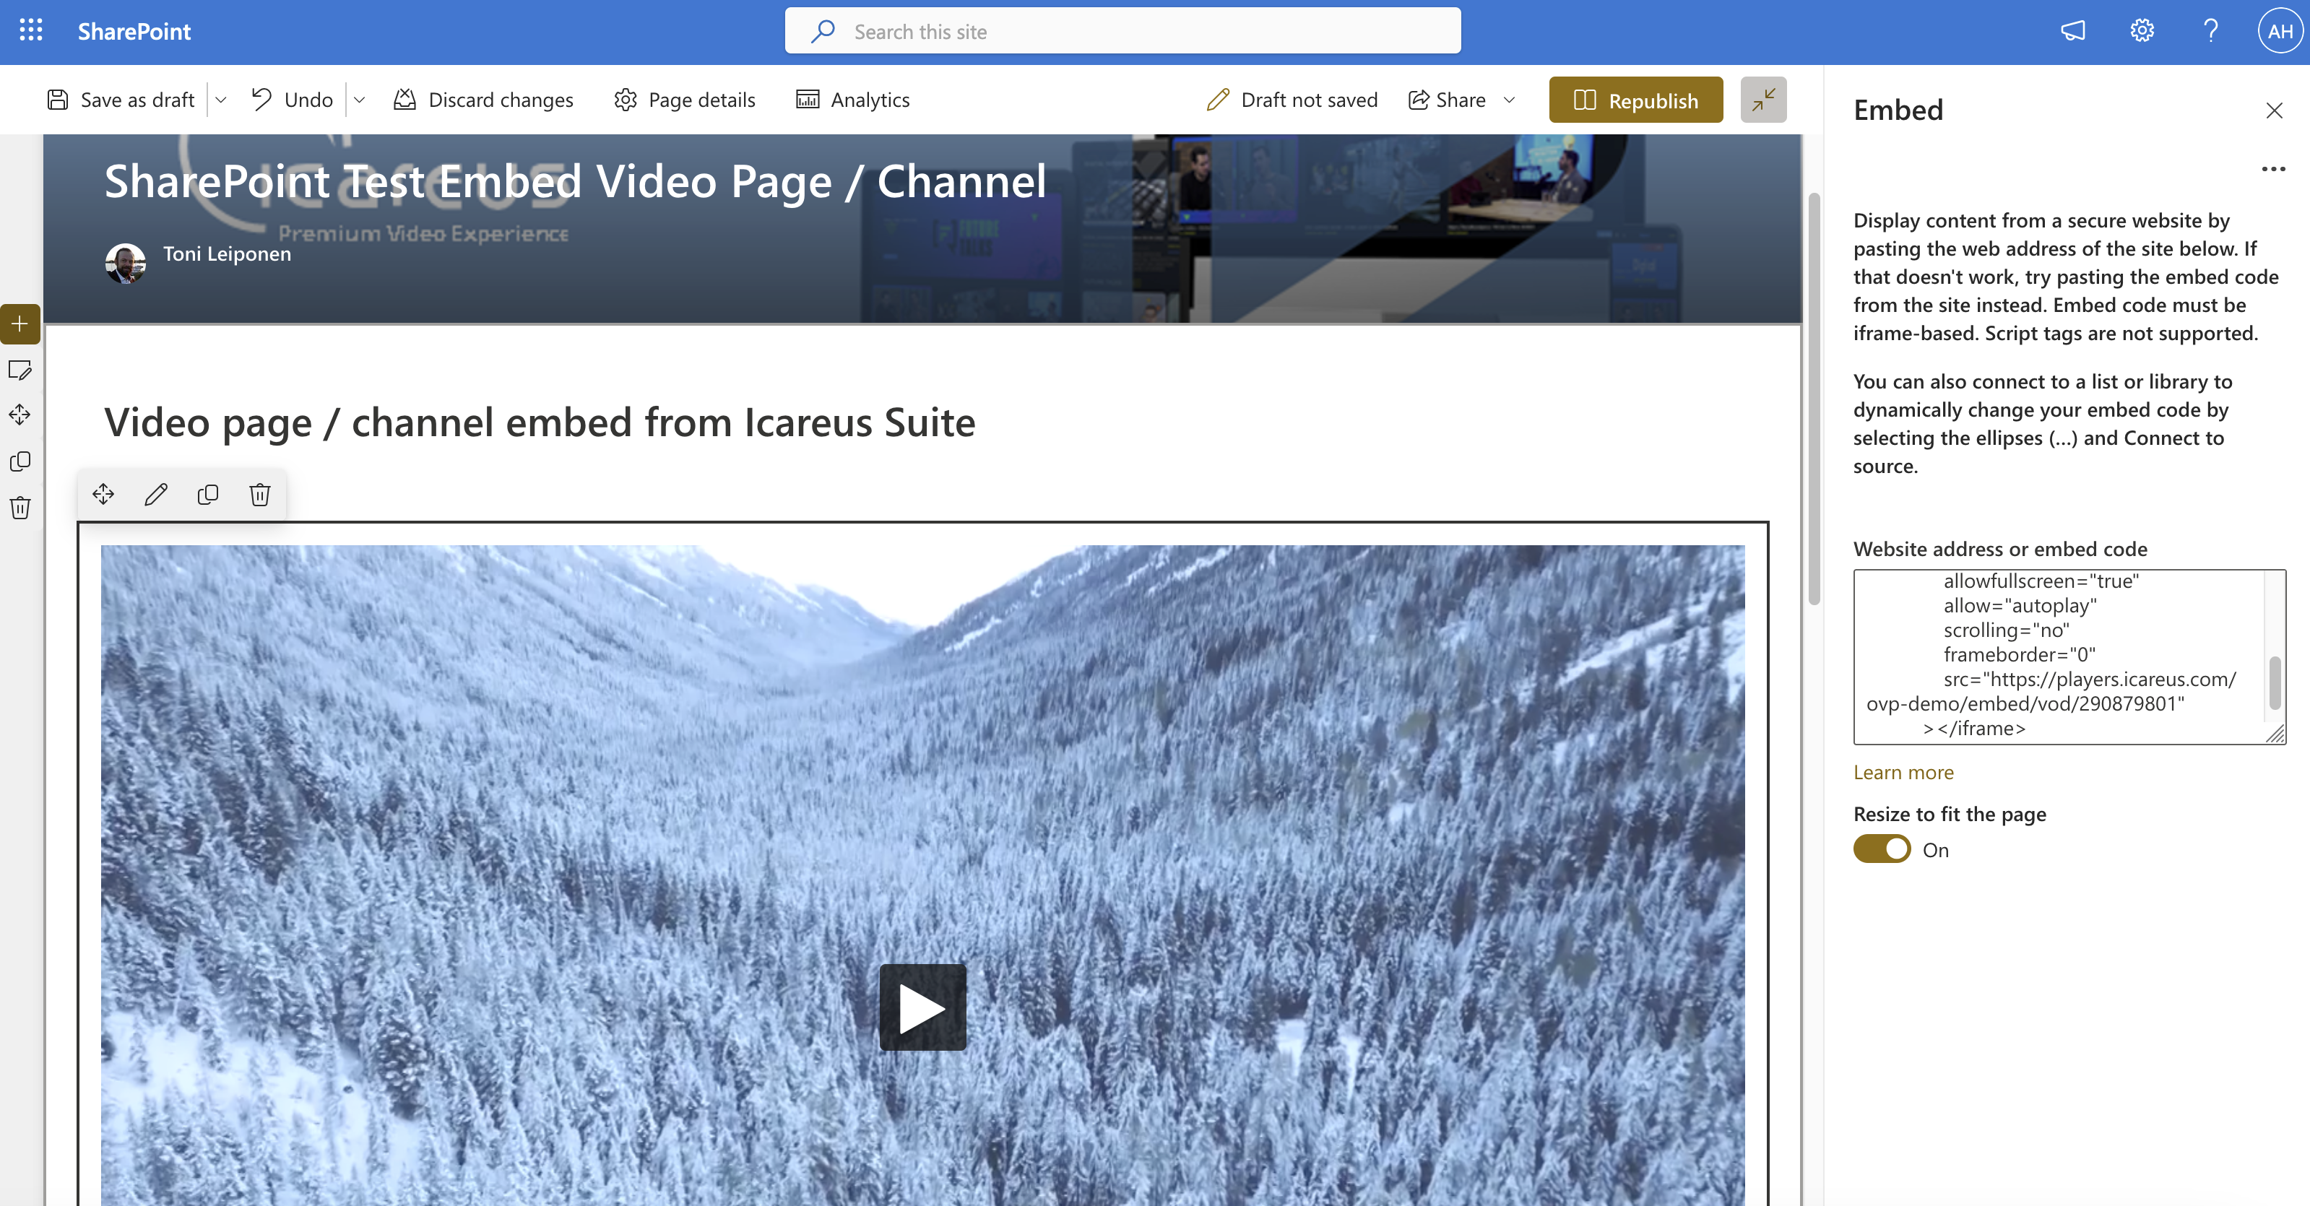Open the Learn more link
Viewport: 2310px width, 1206px height.
tap(1903, 772)
